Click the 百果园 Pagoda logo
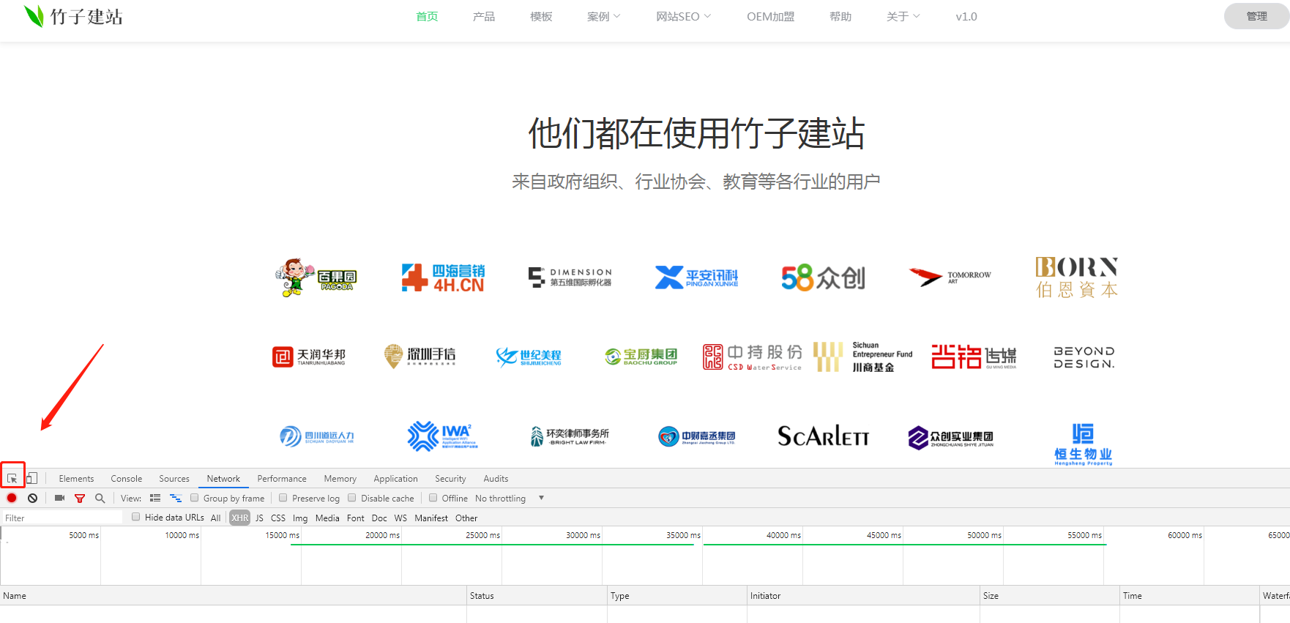Image resolution: width=1290 pixels, height=623 pixels. 316,277
